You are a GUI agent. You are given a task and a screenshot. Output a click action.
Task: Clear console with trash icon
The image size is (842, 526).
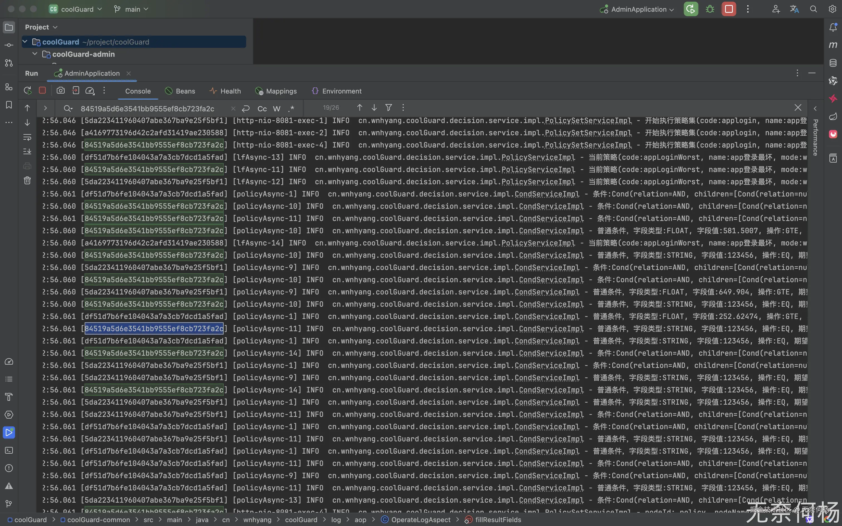point(27,181)
